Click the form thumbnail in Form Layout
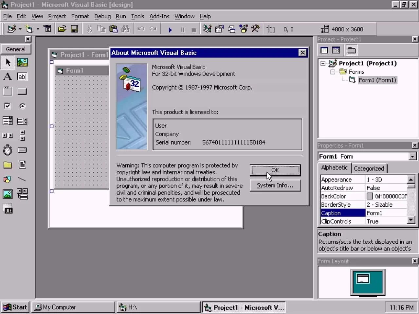The height and width of the screenshot is (314, 419). click(363, 279)
